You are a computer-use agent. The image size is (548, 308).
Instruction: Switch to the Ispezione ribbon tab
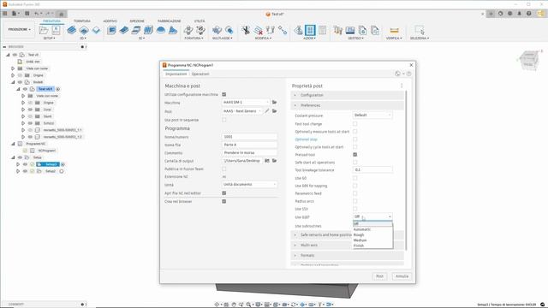[137, 21]
